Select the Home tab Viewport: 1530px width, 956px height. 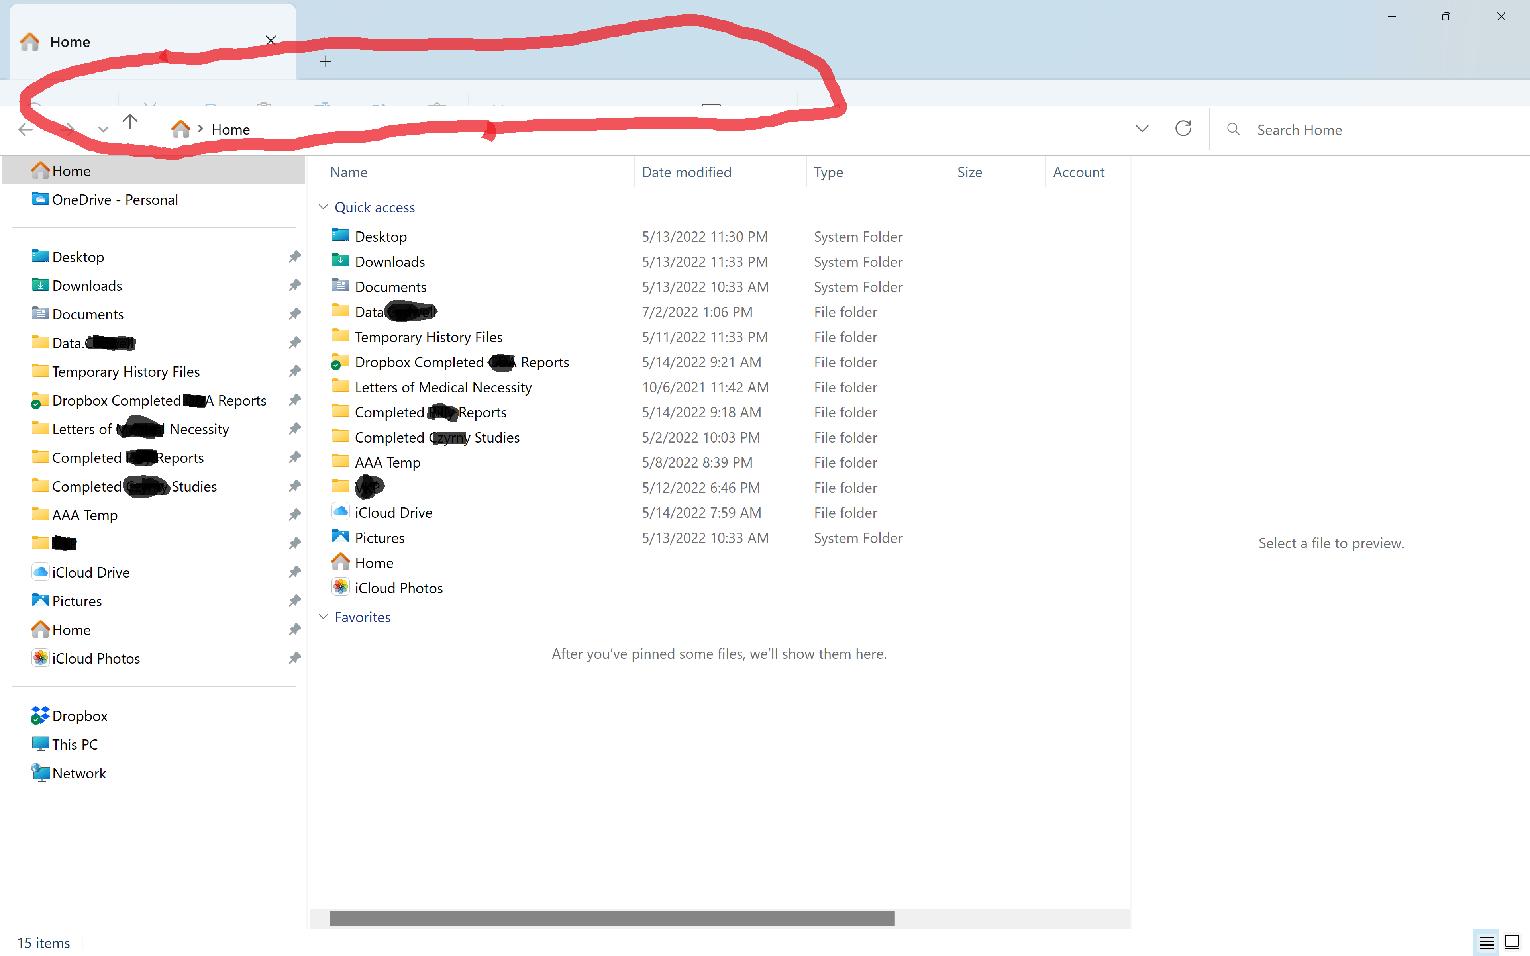(x=71, y=42)
